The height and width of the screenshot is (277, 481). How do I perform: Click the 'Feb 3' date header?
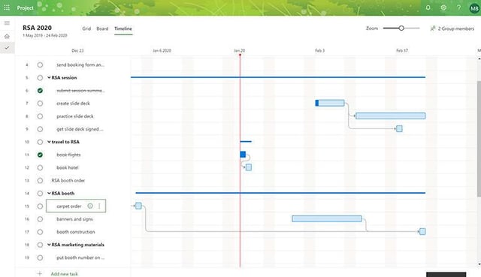coord(319,50)
